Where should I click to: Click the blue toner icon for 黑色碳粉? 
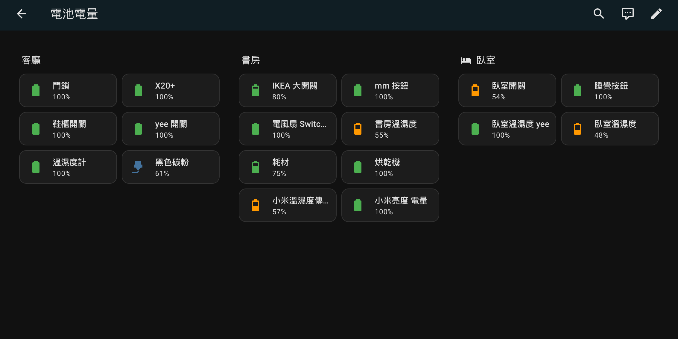pos(138,167)
